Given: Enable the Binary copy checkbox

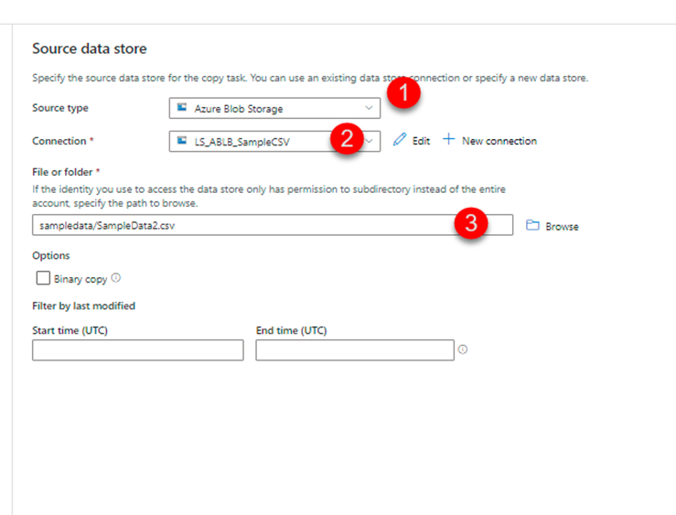Looking at the screenshot, I should point(43,278).
